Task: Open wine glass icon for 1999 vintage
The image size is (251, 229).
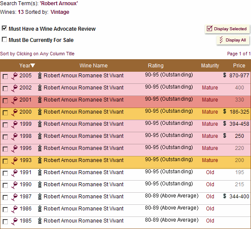Action: 14,124
